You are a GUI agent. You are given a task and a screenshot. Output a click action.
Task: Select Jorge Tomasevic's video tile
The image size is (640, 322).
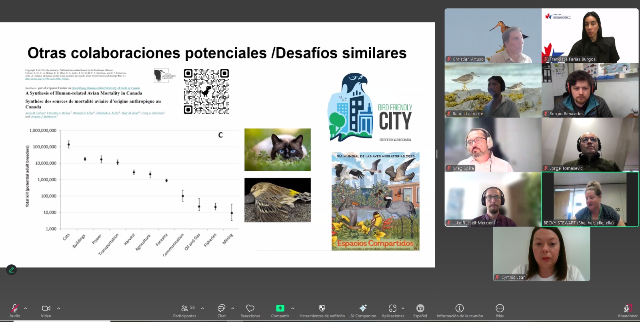(x=590, y=145)
